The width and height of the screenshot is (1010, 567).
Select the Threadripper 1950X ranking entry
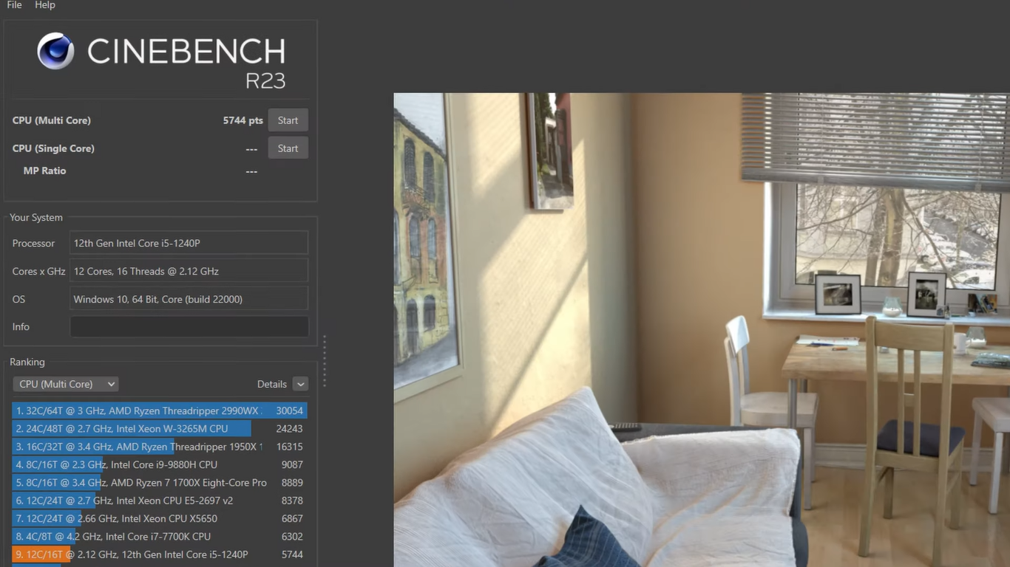tap(159, 447)
